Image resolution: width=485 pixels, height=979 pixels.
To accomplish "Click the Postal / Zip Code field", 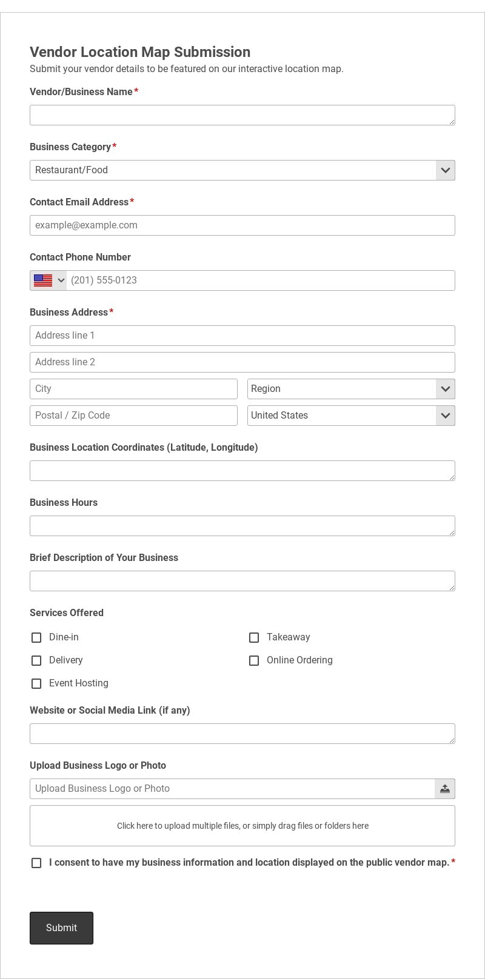I will [x=133, y=416].
